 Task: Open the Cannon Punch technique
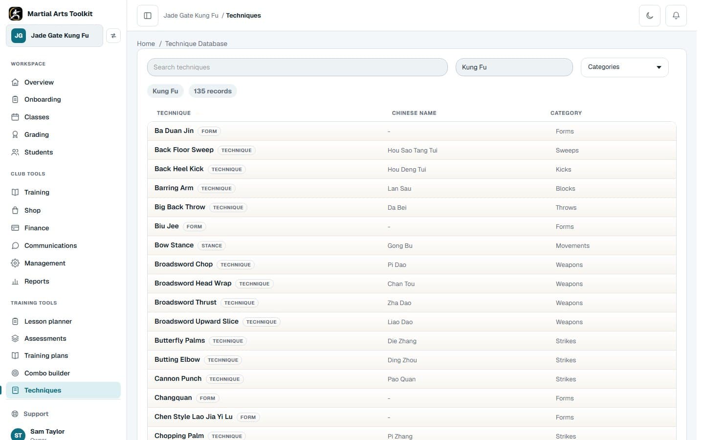(x=412, y=379)
